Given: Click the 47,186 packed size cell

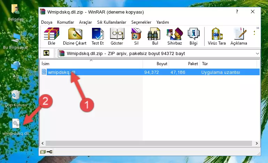Looking at the screenshot, I should (x=178, y=72).
